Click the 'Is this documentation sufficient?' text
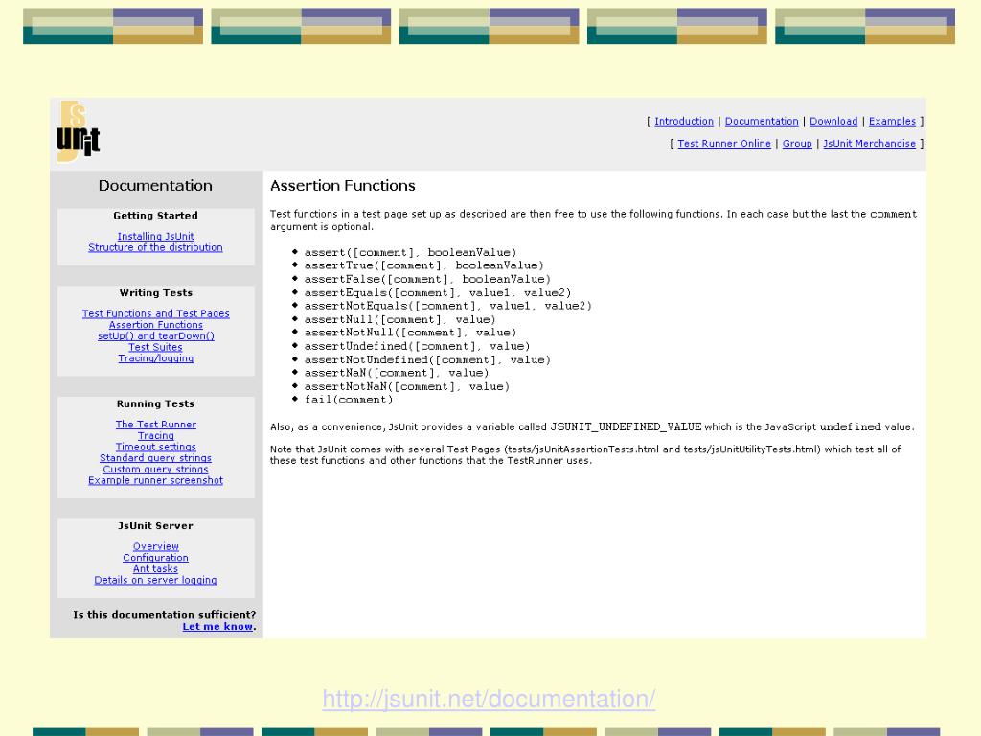981x736 pixels. point(165,615)
